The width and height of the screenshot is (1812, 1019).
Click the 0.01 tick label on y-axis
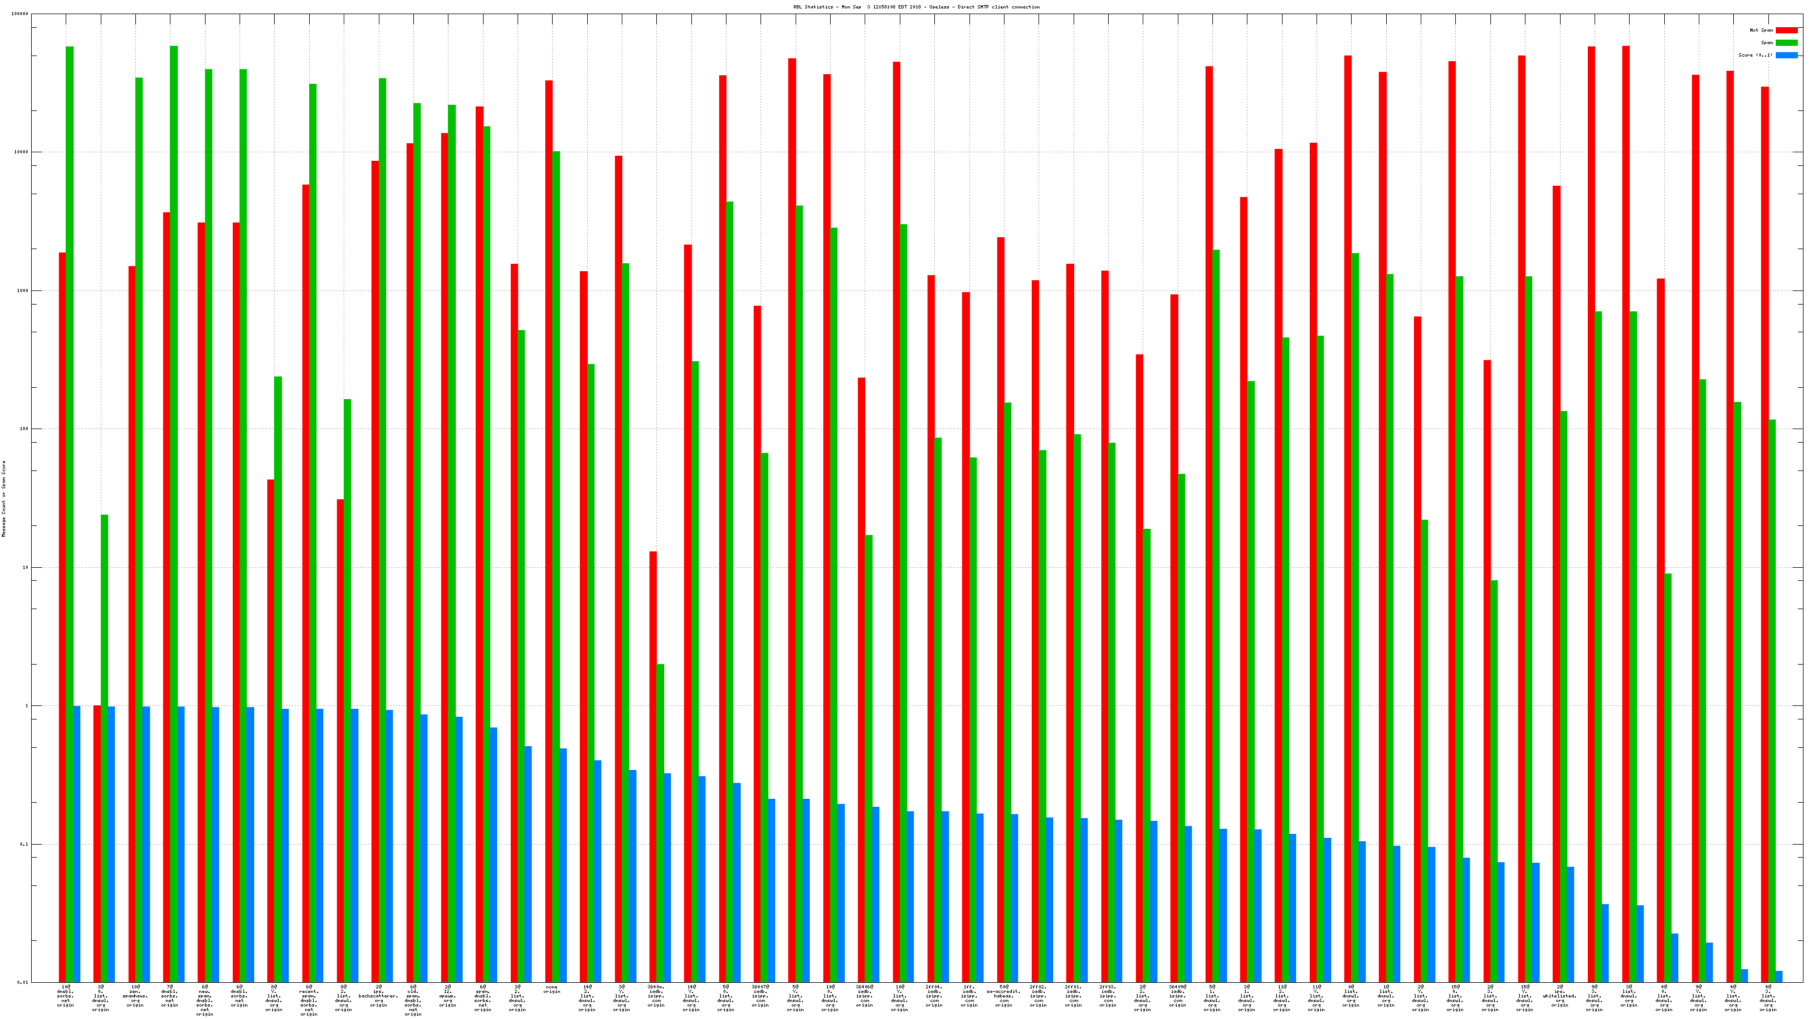tap(23, 982)
